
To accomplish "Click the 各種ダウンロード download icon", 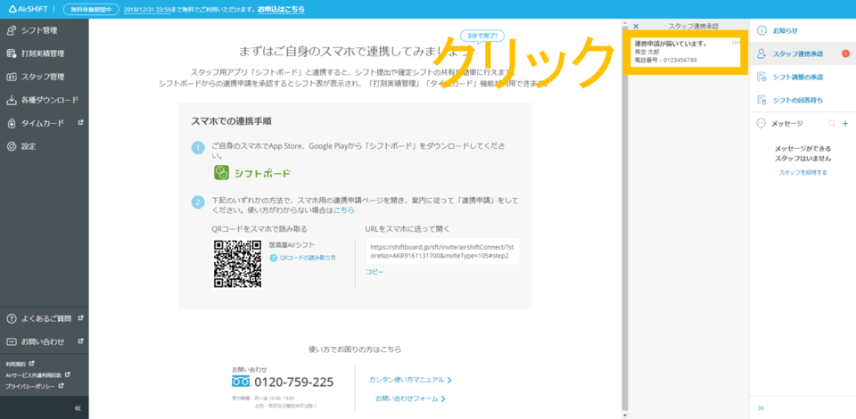I will pos(12,100).
